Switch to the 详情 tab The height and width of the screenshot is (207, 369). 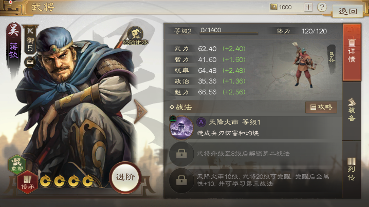(x=352, y=52)
